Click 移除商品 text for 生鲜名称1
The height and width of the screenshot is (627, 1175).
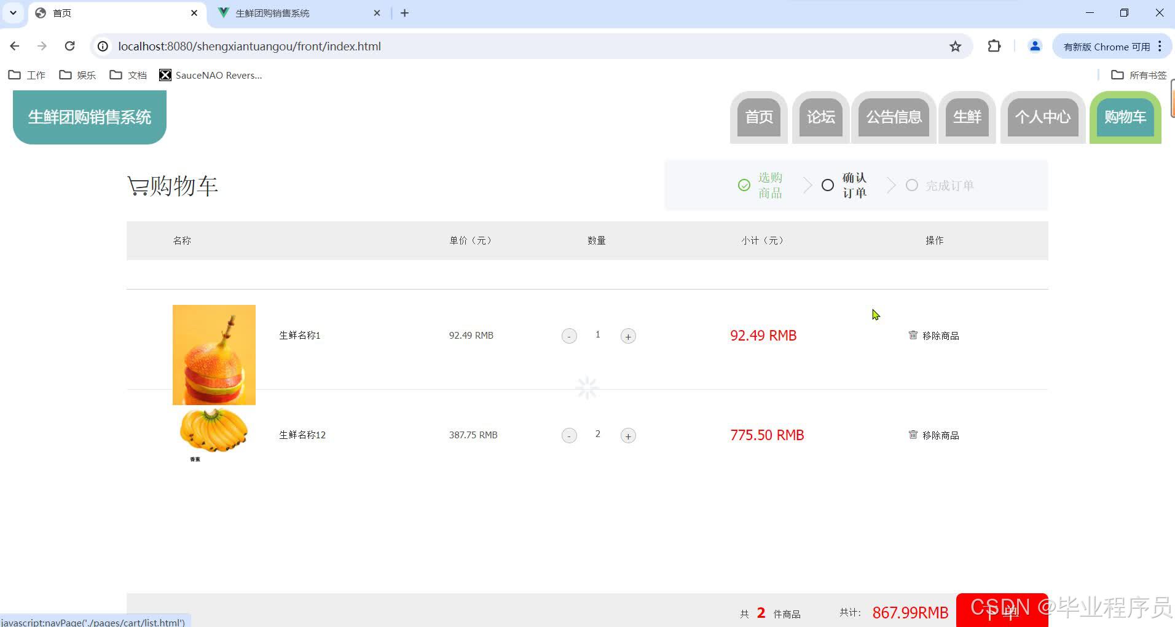pos(941,336)
